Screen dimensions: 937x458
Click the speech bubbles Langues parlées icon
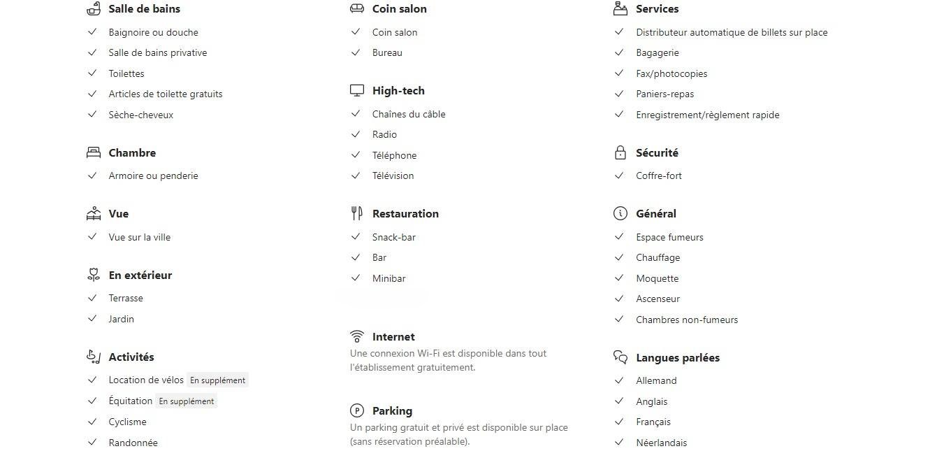[x=620, y=357]
